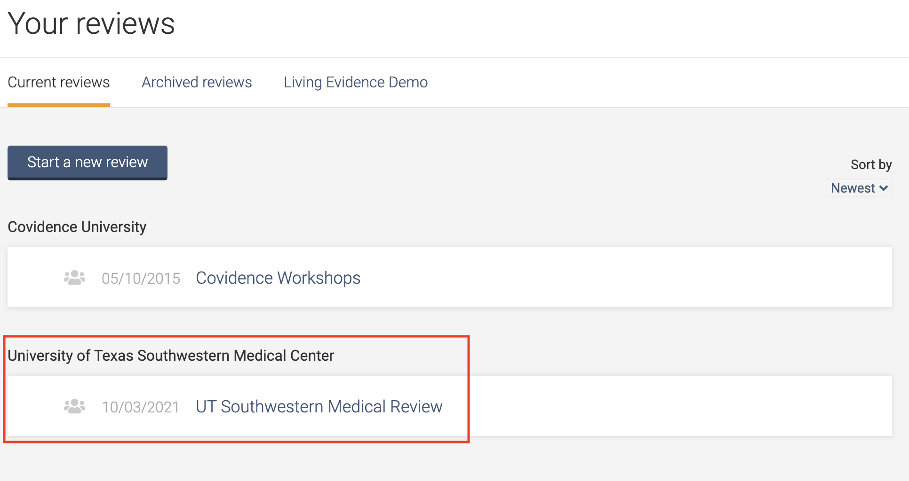
Task: Click the University of Texas Southwestern Medical Center heading
Action: (x=171, y=356)
